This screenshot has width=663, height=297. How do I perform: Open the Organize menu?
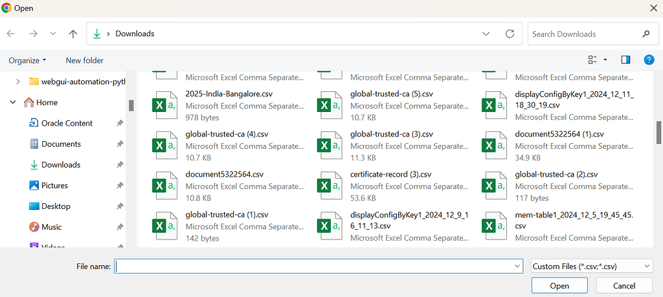click(27, 60)
